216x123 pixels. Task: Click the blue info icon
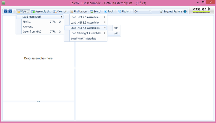point(185,11)
